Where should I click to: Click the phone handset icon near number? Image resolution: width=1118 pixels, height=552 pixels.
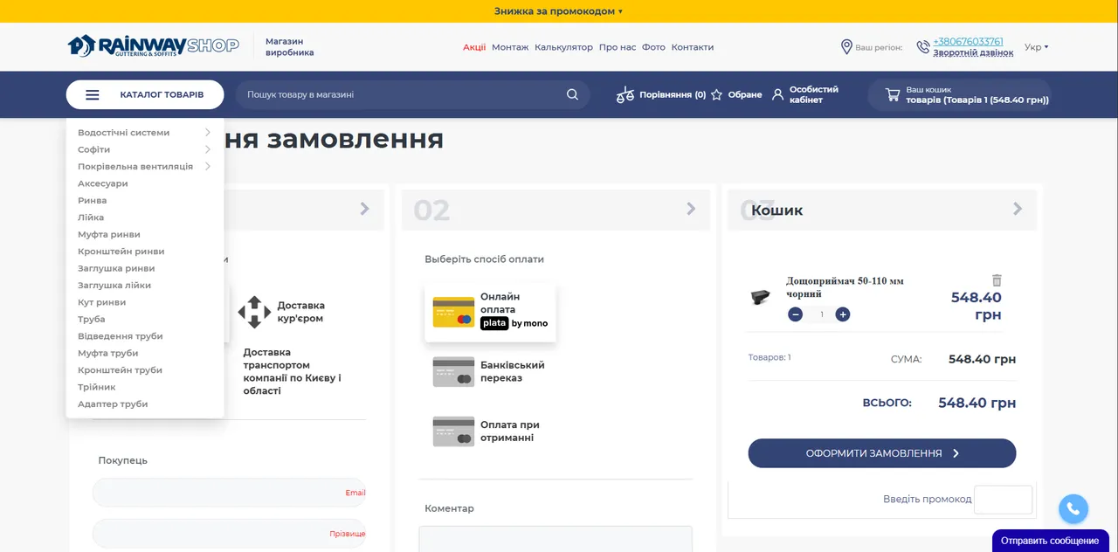point(923,47)
